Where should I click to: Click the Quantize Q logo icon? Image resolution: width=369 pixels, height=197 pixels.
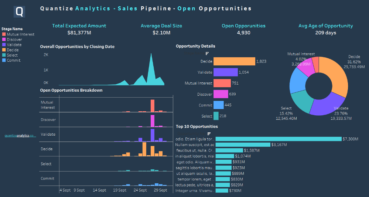(x=20, y=12)
